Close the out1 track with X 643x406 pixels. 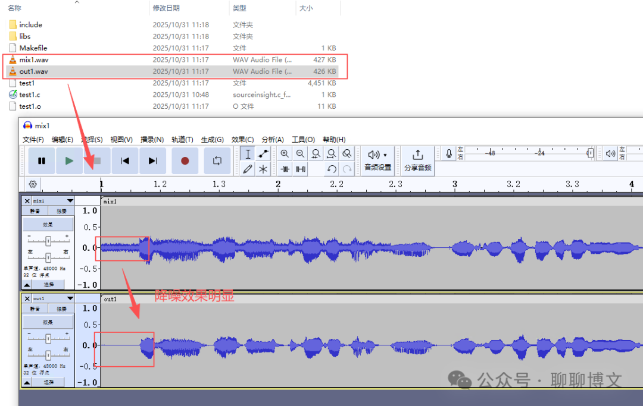pos(27,299)
